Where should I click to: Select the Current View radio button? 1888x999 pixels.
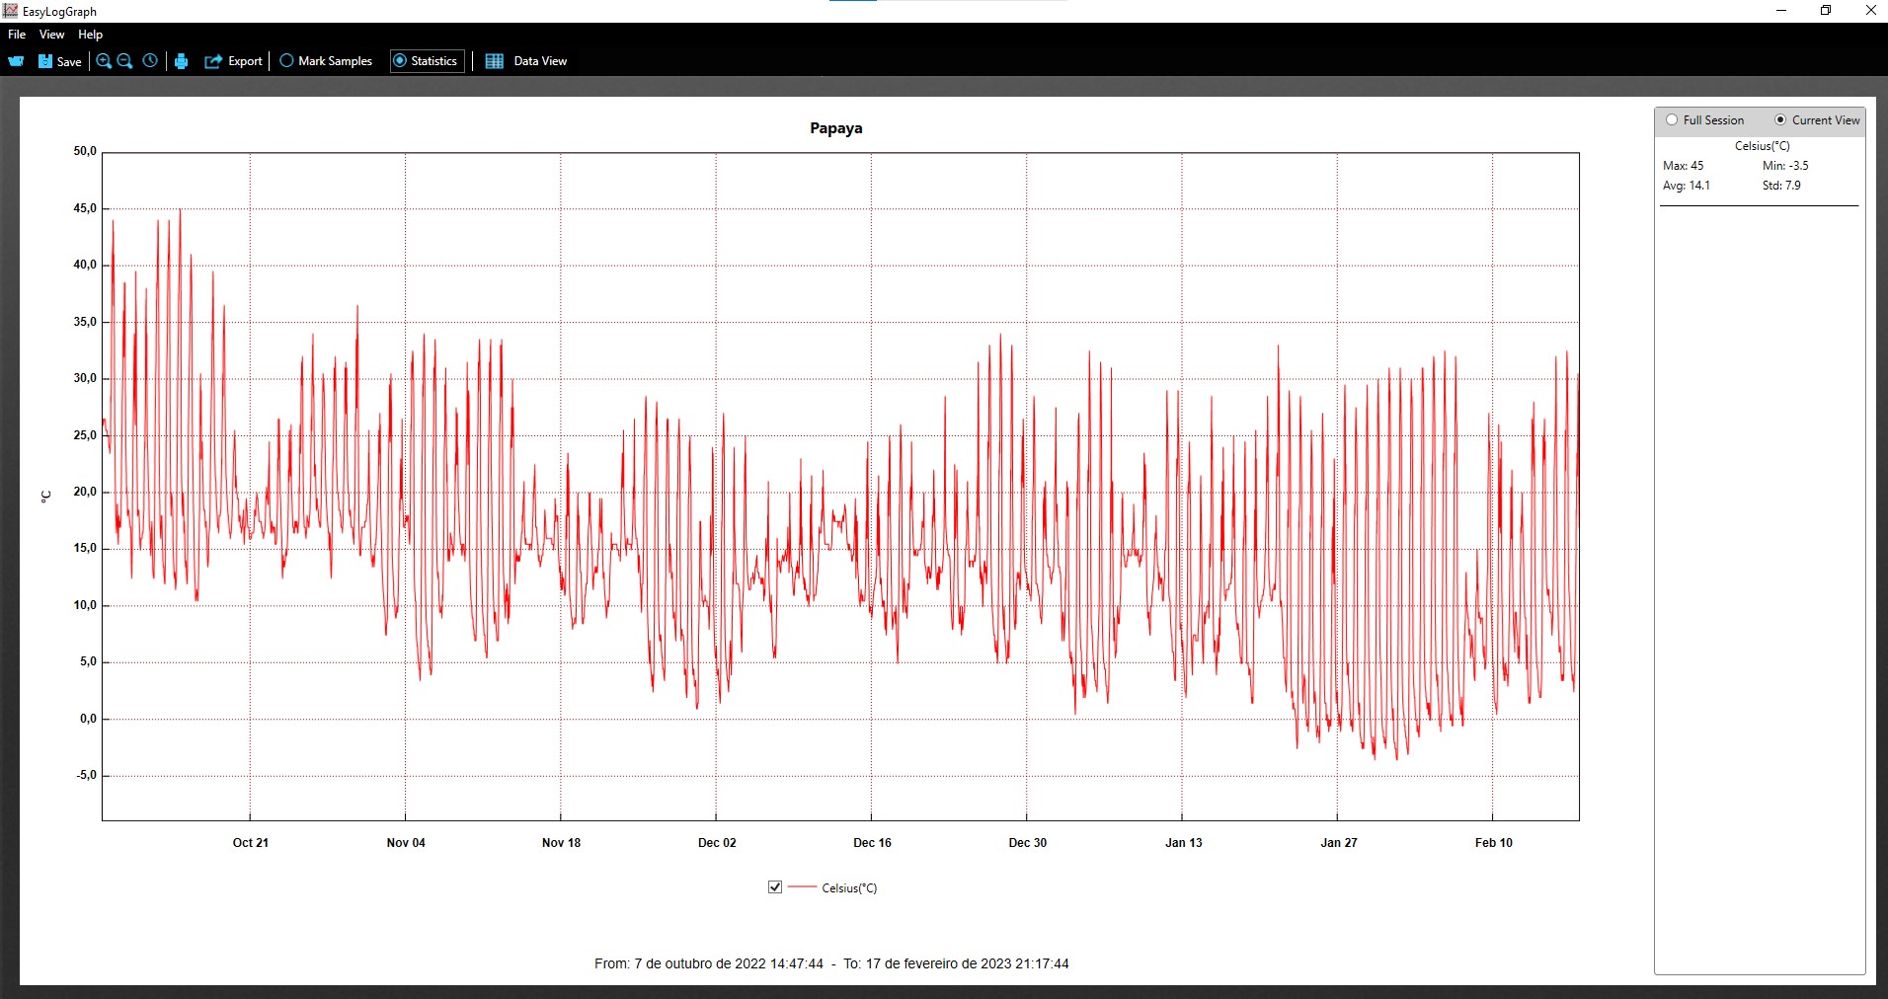(1780, 120)
